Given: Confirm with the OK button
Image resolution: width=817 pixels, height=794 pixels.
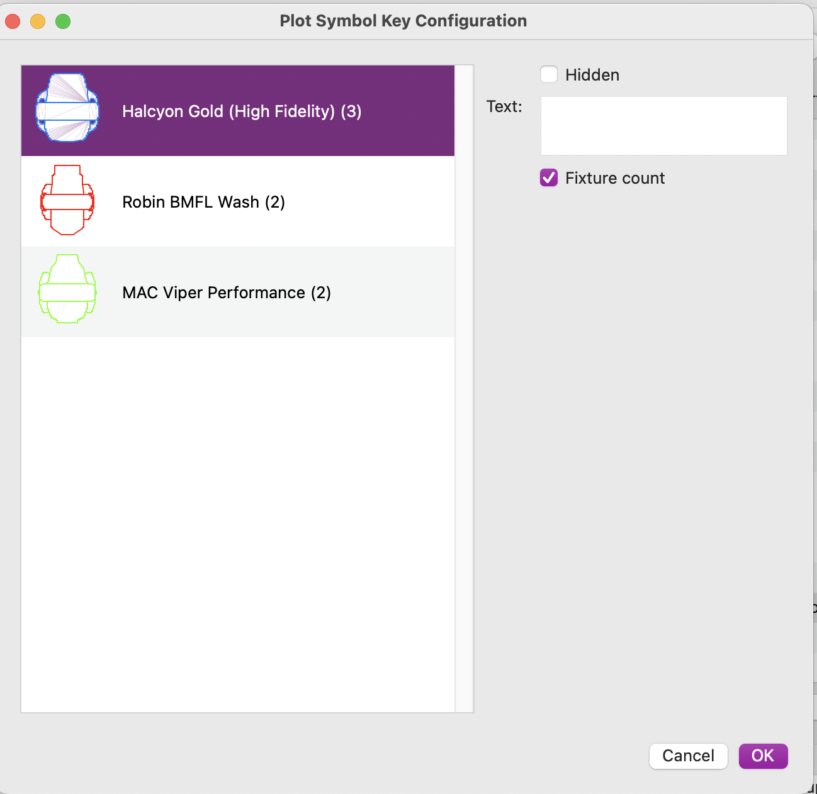Looking at the screenshot, I should coord(763,756).
